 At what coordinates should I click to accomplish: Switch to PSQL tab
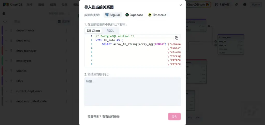click(x=110, y=31)
